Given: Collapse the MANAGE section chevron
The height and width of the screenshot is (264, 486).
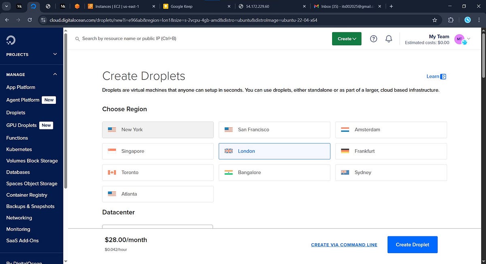Looking at the screenshot, I should click(55, 74).
